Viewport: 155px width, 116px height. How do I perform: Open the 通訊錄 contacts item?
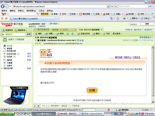click(10, 60)
